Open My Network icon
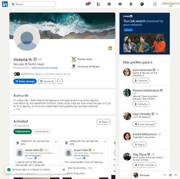This screenshot has width=180, height=179. [x=98, y=4]
